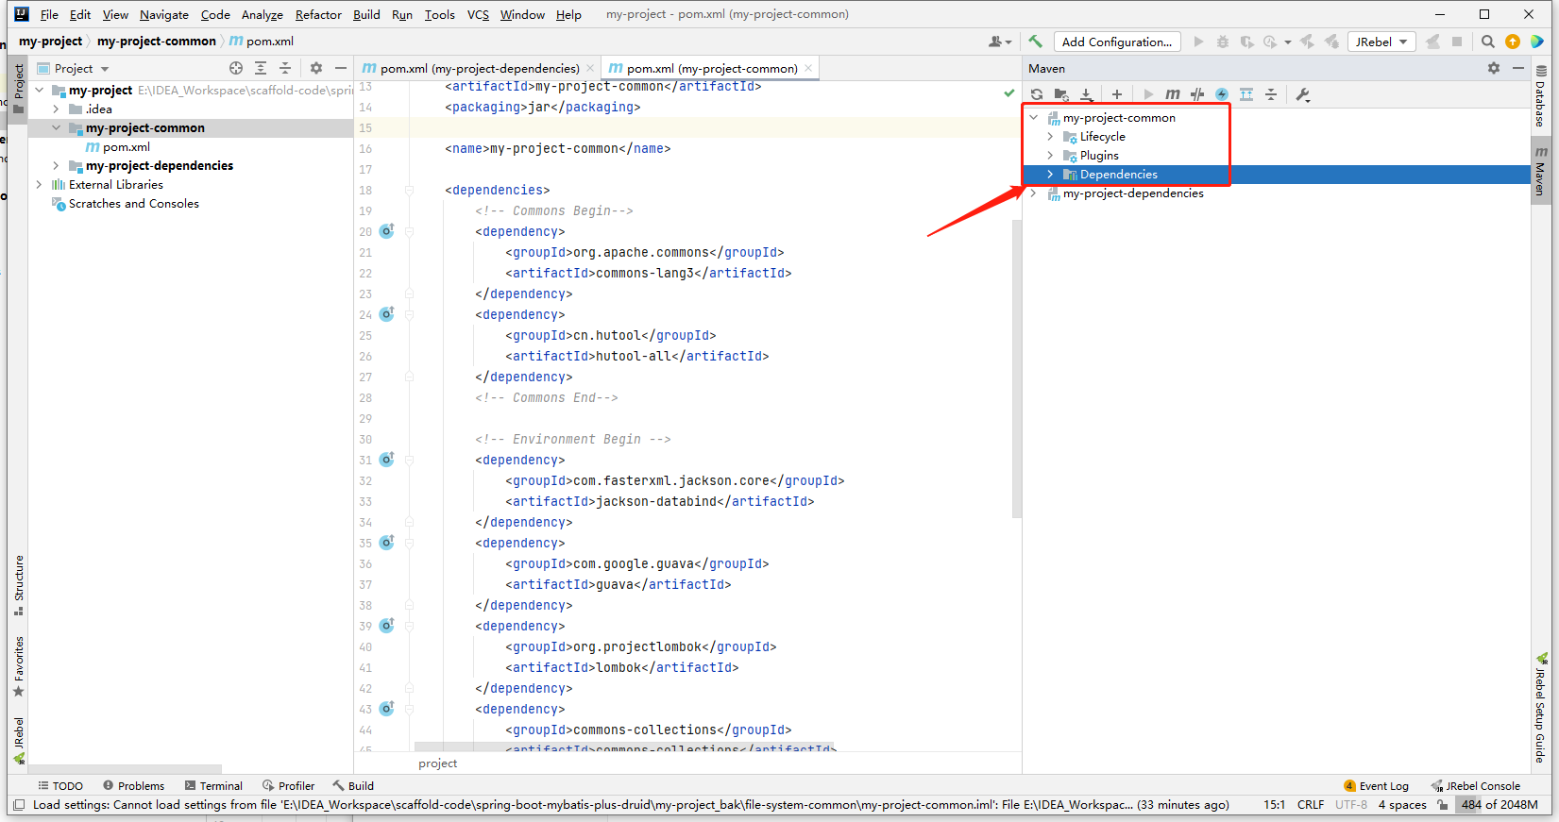
Task: Click the memory indicator 484 of 2048M
Action: [x=1500, y=805]
